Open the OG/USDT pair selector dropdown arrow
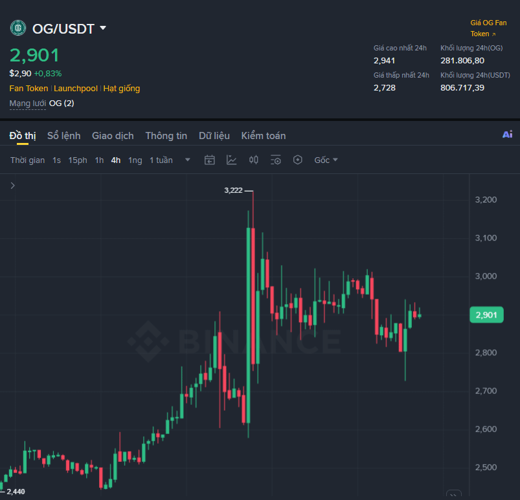The height and width of the screenshot is (500, 520). pos(103,28)
